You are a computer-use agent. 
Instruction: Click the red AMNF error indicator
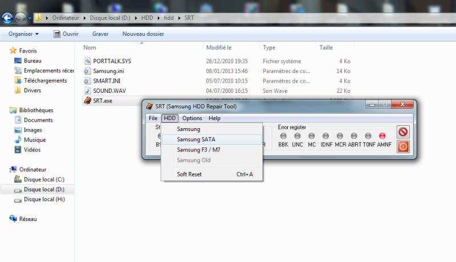[382, 136]
